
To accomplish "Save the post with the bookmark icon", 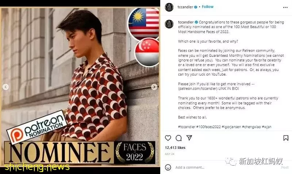I will [286, 138].
